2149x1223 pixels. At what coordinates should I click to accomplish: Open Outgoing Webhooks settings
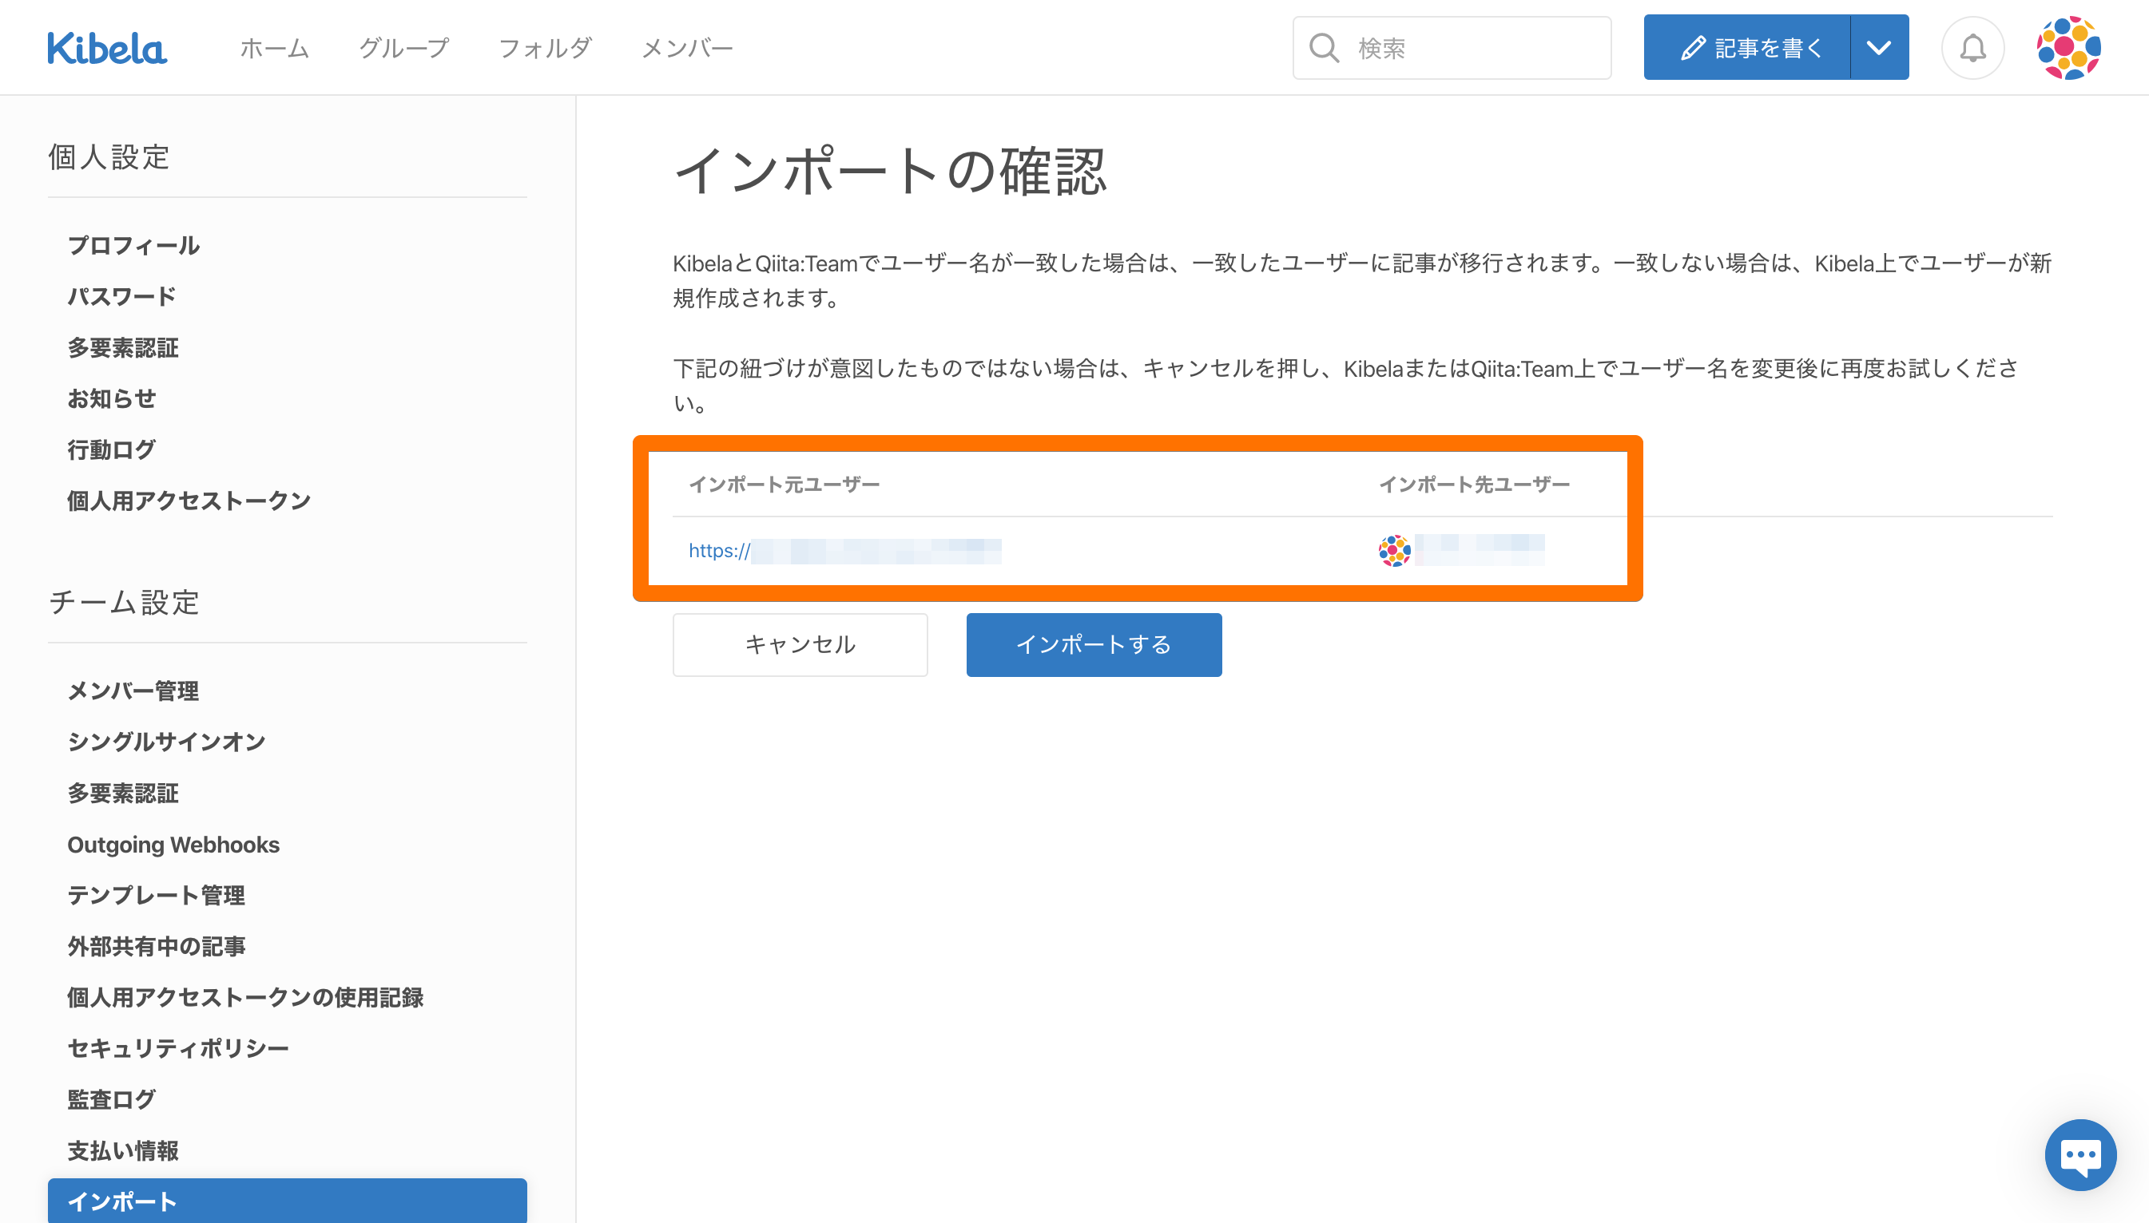173,844
